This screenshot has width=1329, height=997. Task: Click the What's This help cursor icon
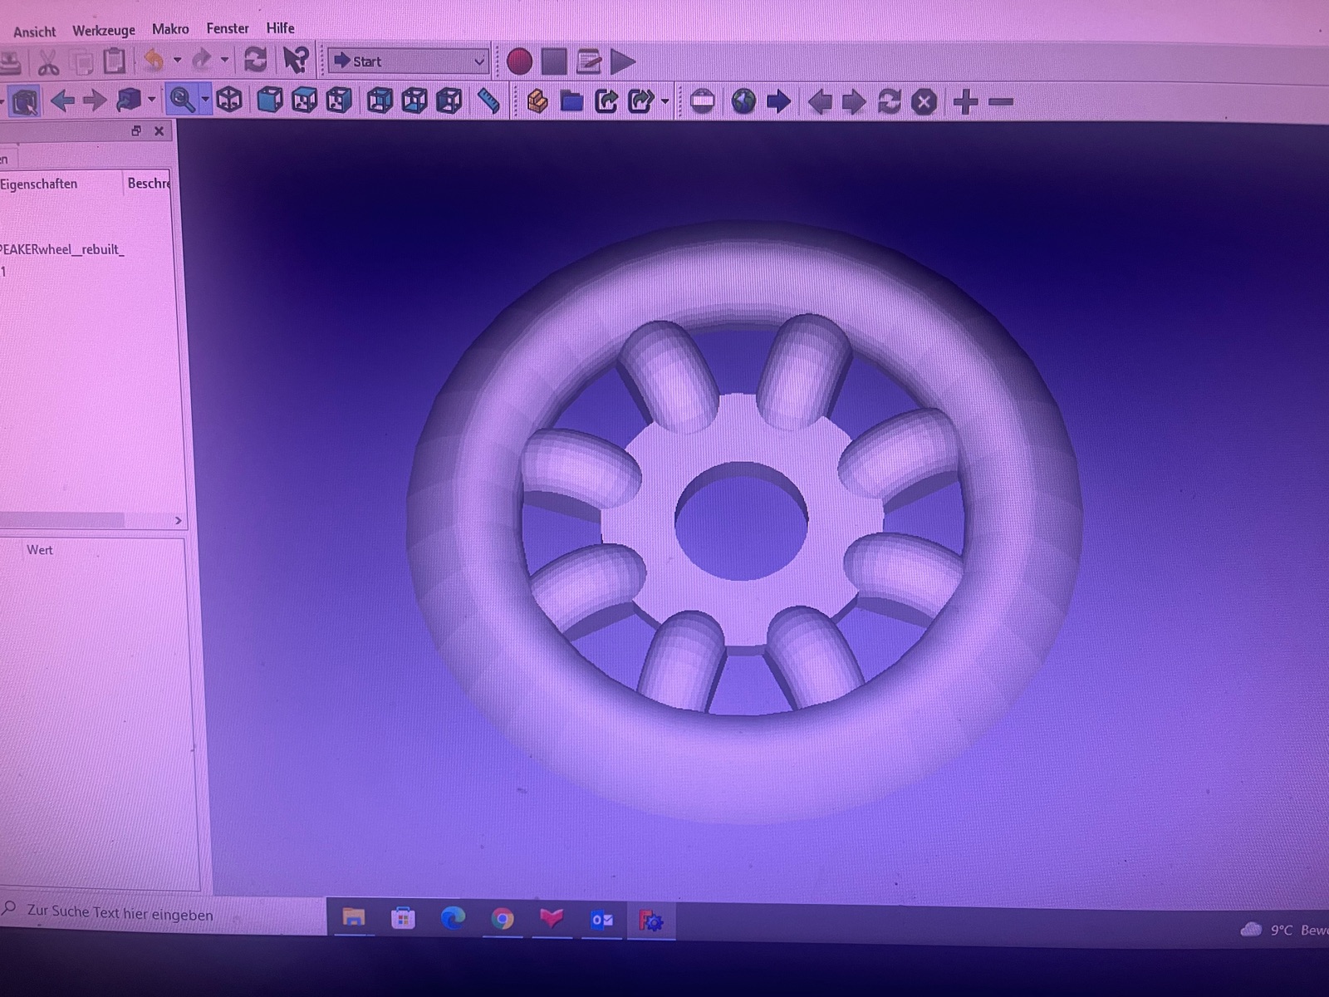295,60
